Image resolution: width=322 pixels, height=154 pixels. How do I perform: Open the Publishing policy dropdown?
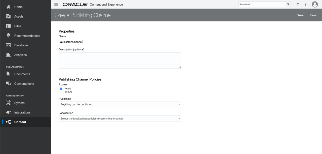tap(120, 104)
